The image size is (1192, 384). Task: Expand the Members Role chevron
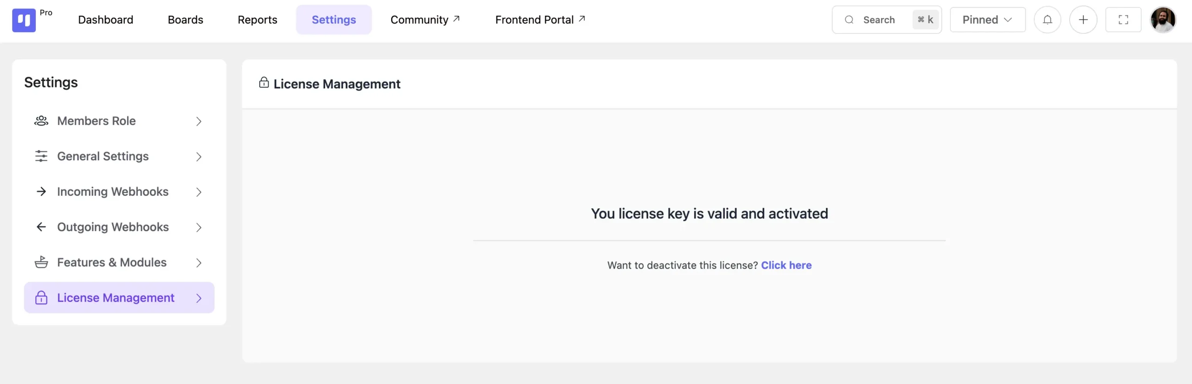point(199,121)
